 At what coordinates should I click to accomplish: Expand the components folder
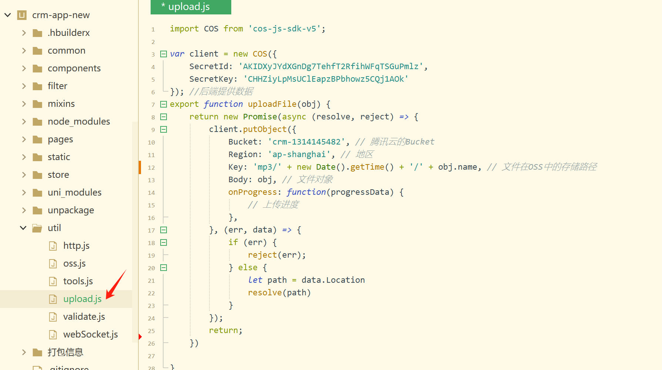pyautogui.click(x=23, y=68)
